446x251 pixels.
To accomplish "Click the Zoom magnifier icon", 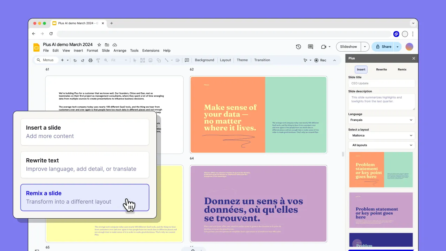I will [x=106, y=60].
